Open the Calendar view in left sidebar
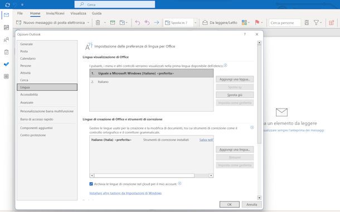 [x=6, y=27]
